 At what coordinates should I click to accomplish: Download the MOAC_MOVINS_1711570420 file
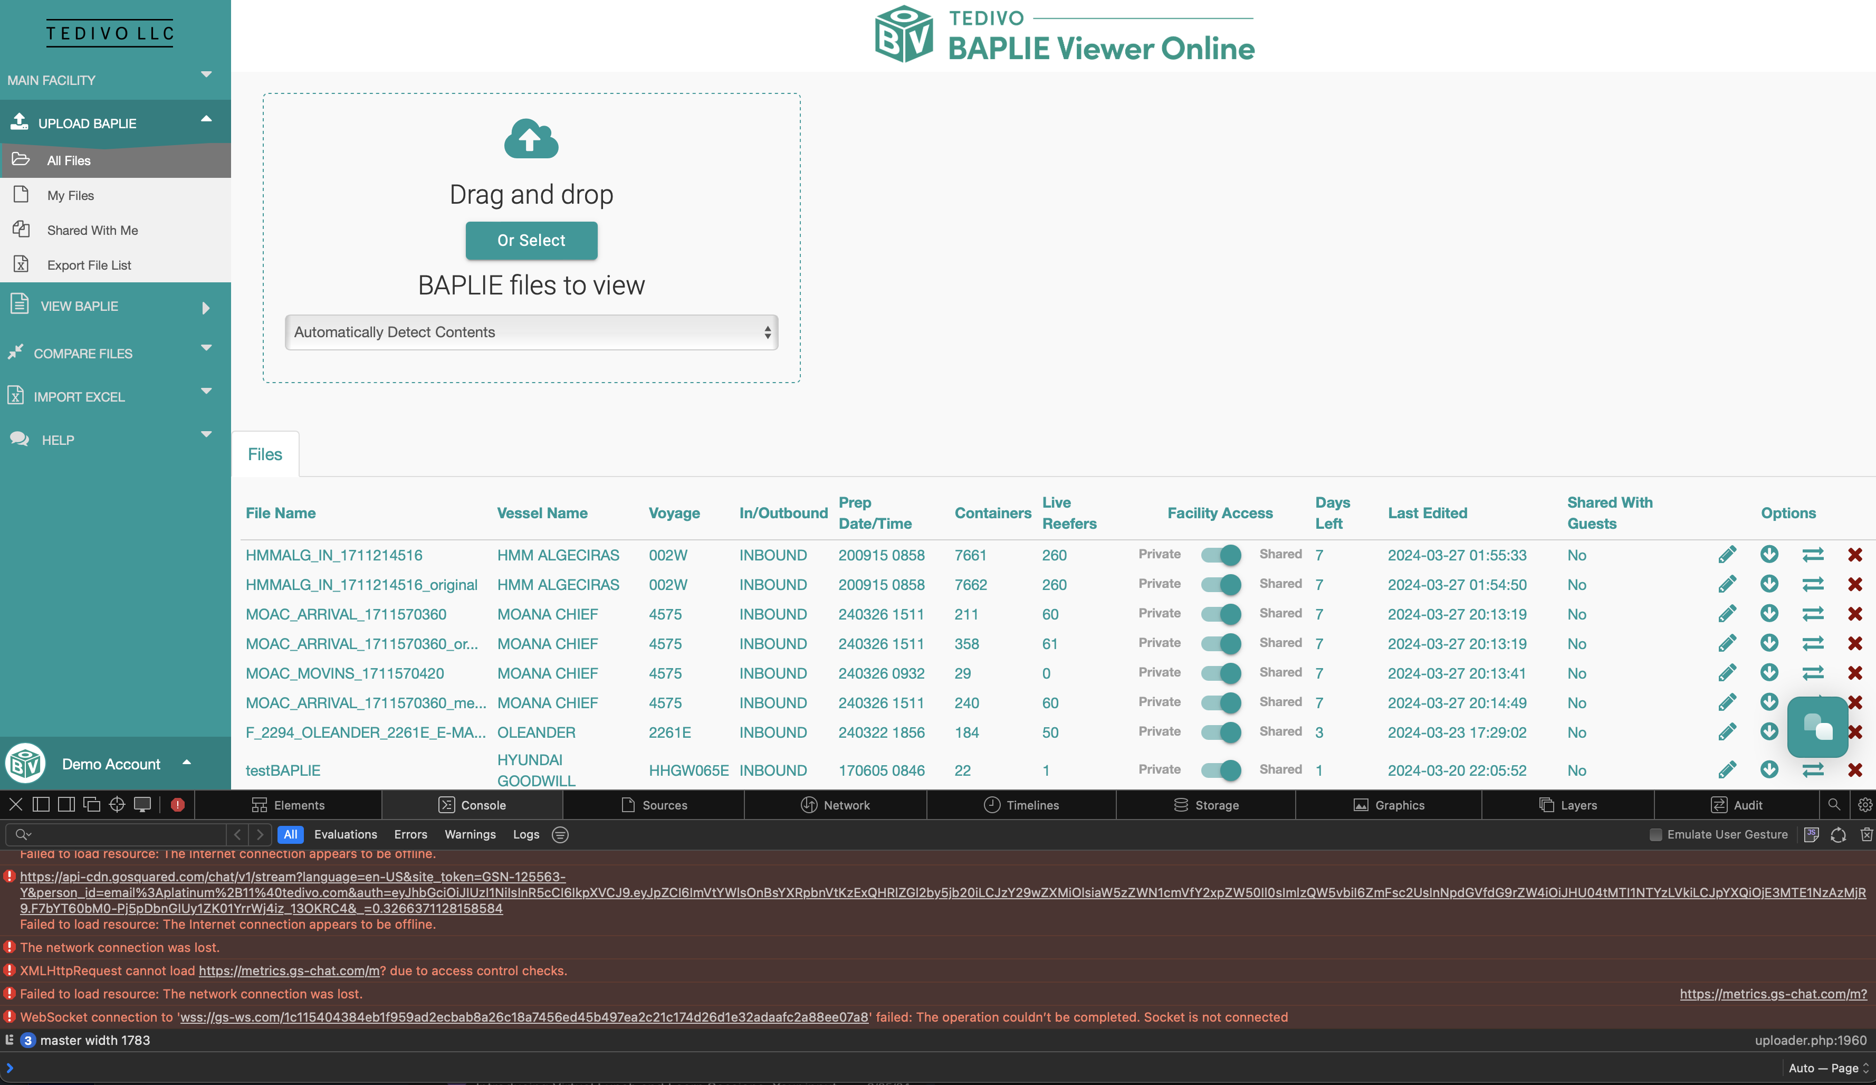coord(1769,672)
